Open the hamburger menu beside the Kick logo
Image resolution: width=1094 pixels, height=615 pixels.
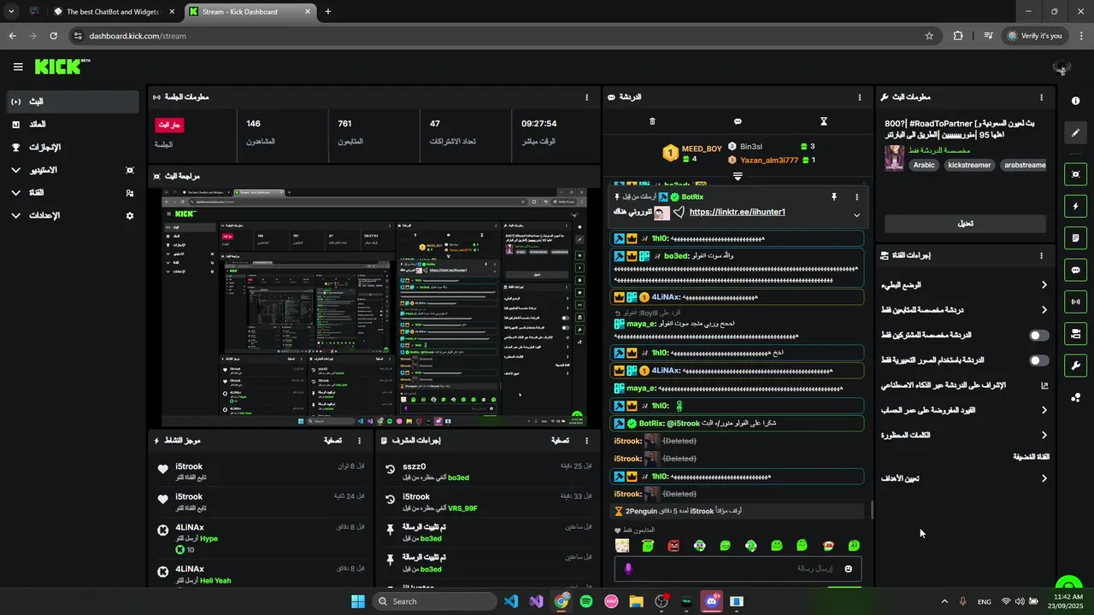(18, 67)
